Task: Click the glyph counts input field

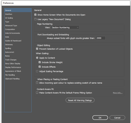Action: (x=101, y=38)
